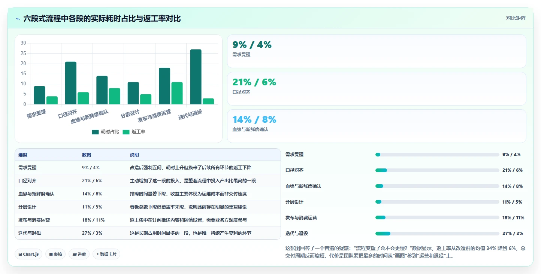Click the Chart.js tag chip
This screenshot has width=541, height=274.
click(x=28, y=254)
